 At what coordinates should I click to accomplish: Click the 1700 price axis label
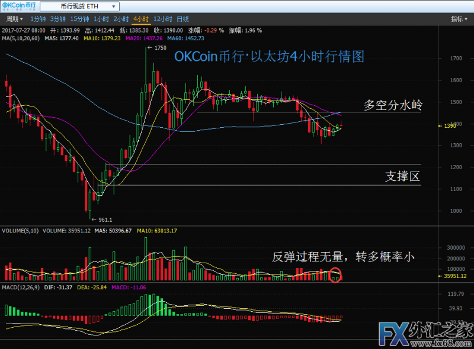(456, 59)
